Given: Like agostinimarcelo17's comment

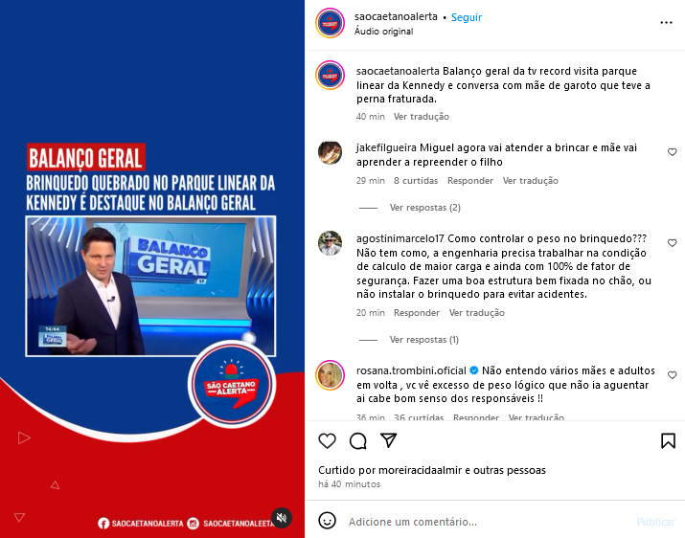Looking at the screenshot, I should (672, 243).
